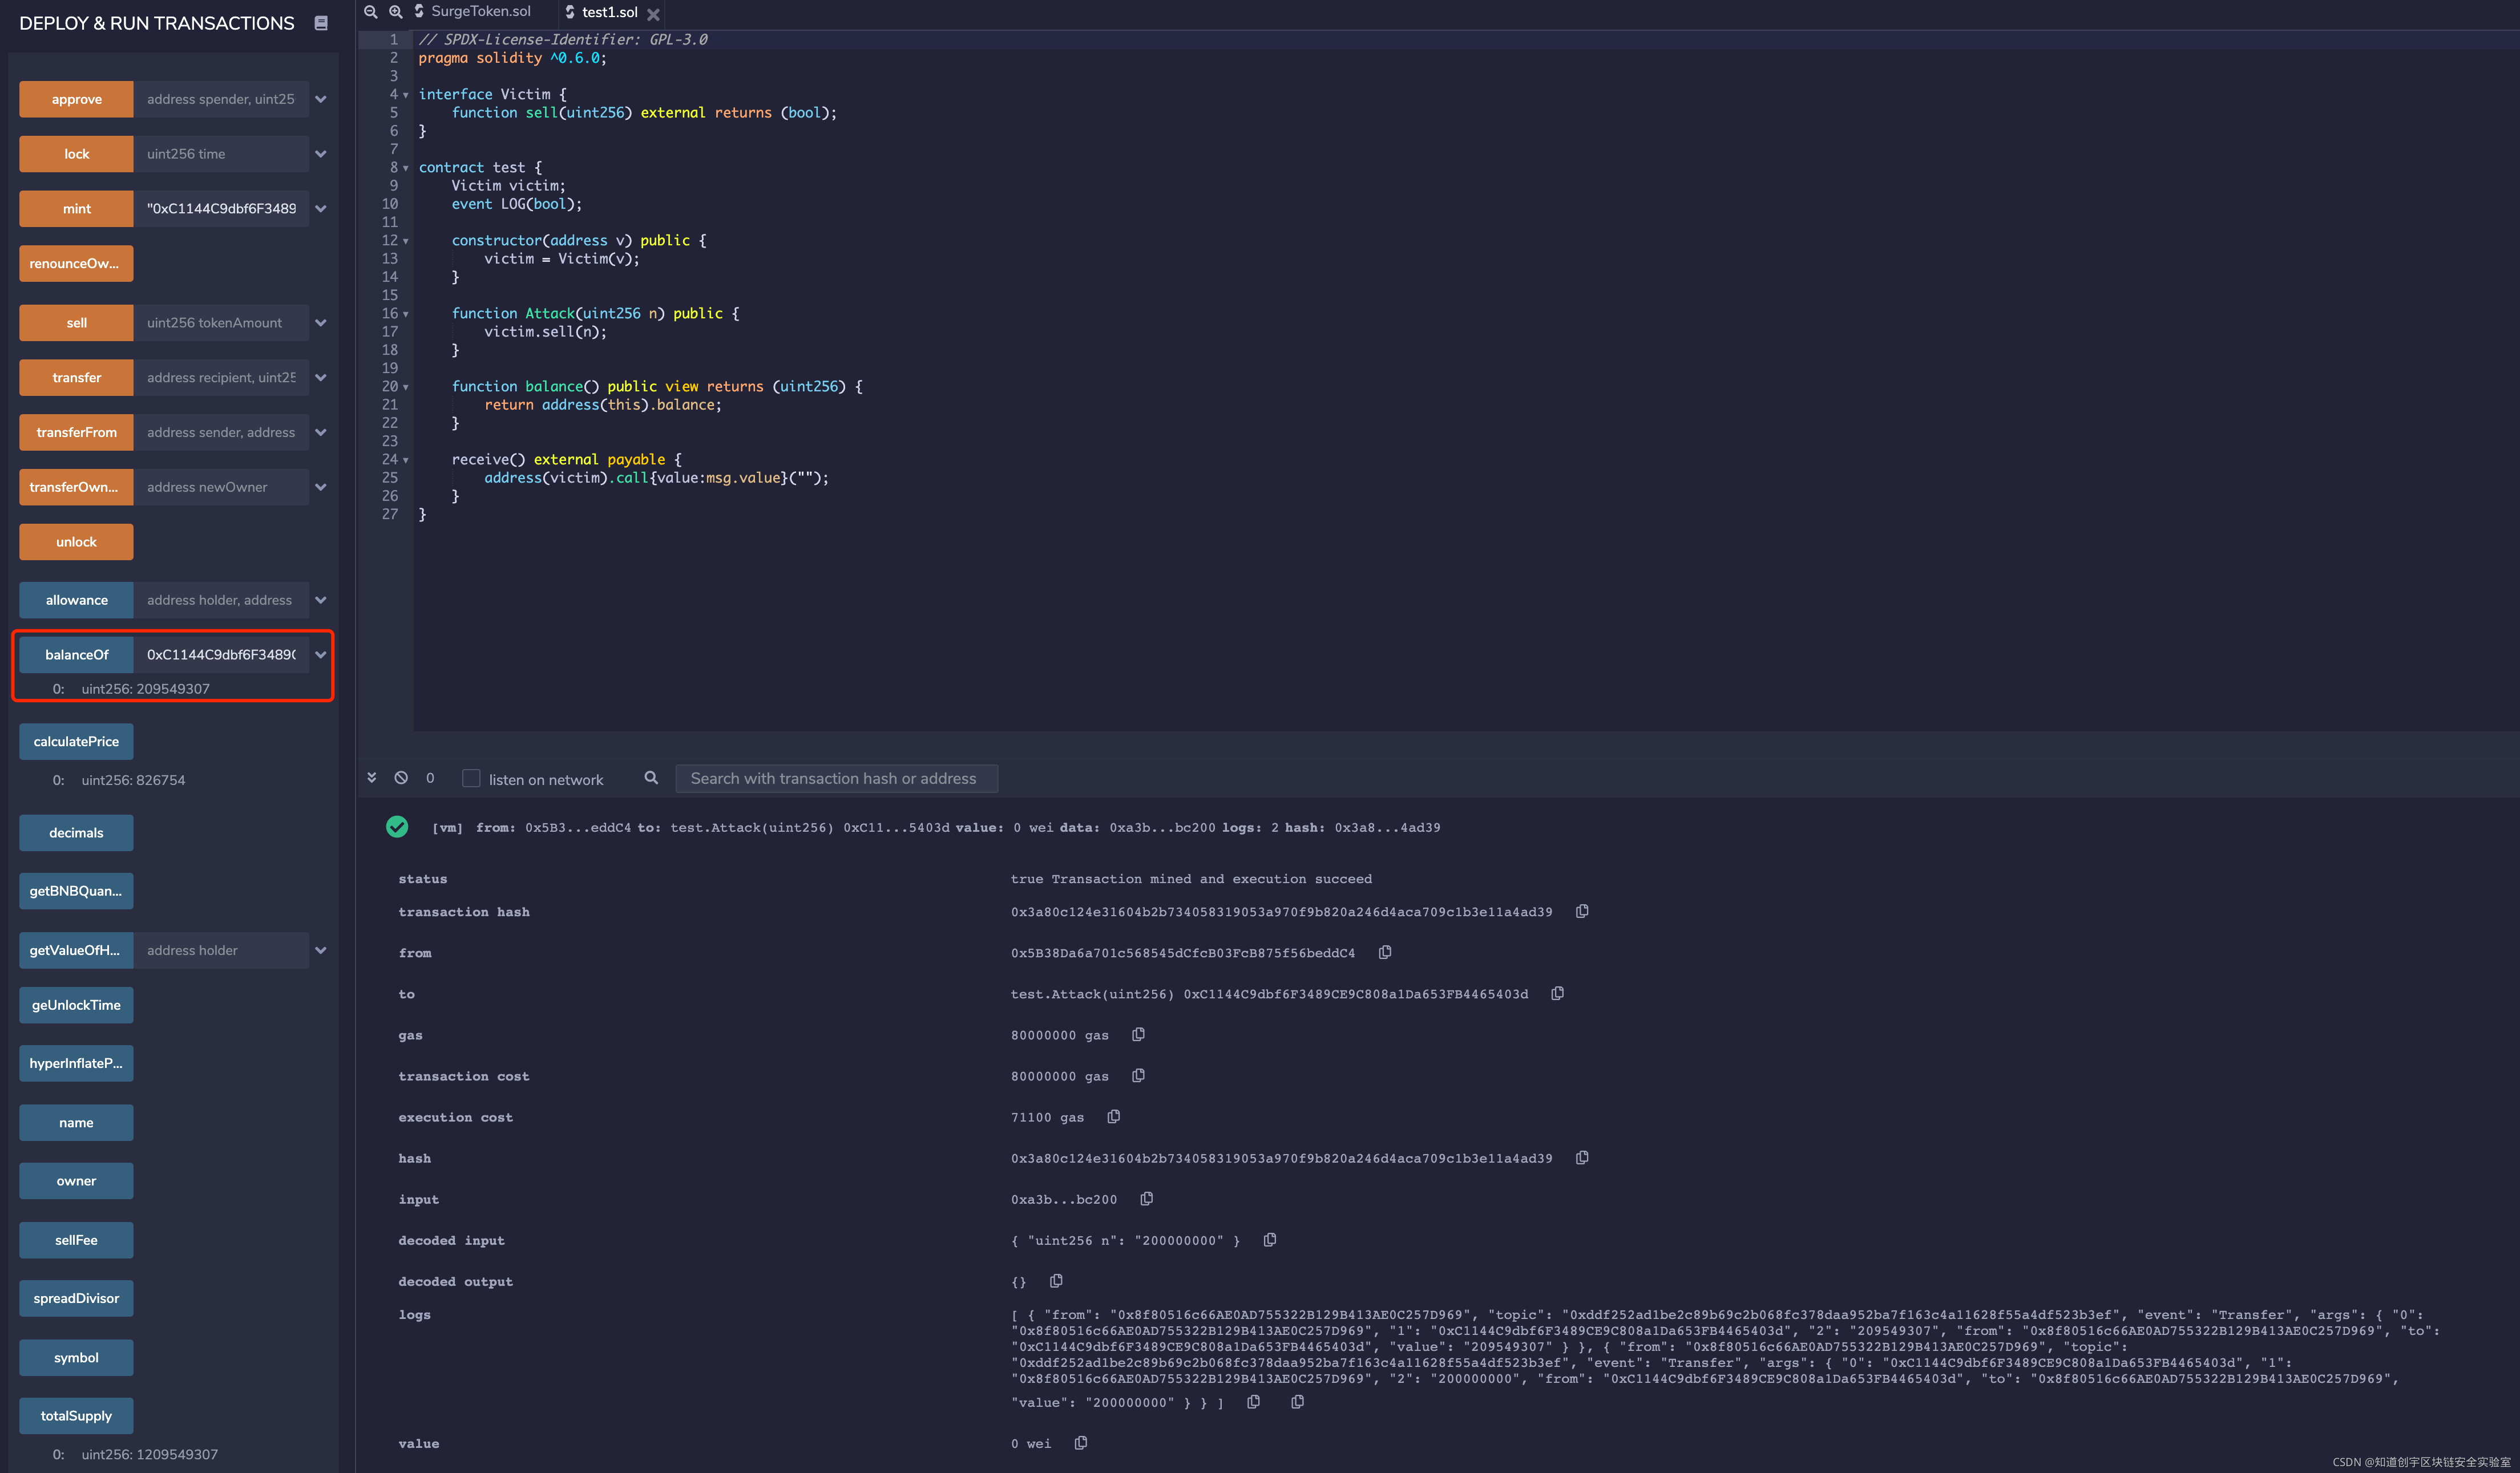2520x1473 pixels.
Task: Close the test1.sol tab
Action: 653,14
